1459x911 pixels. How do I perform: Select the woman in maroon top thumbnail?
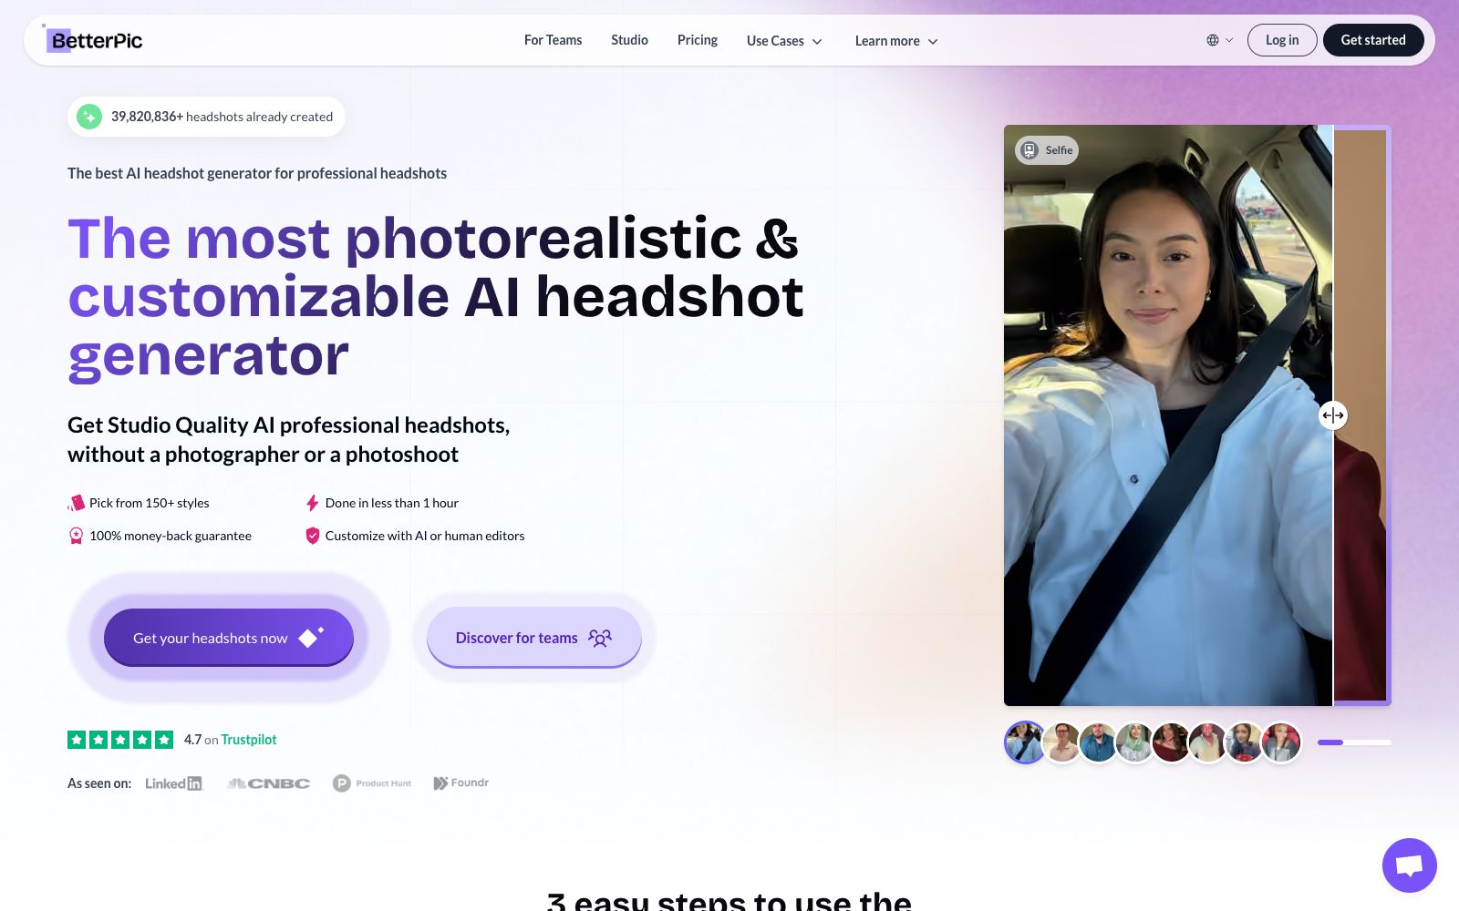click(1172, 742)
